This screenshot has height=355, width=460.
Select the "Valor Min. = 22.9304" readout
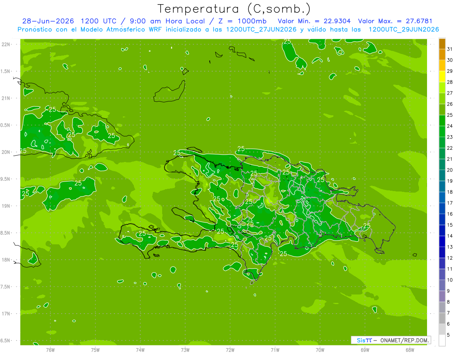pyautogui.click(x=314, y=21)
